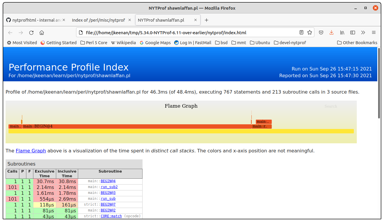Save the page to Pocket

coord(321,32)
